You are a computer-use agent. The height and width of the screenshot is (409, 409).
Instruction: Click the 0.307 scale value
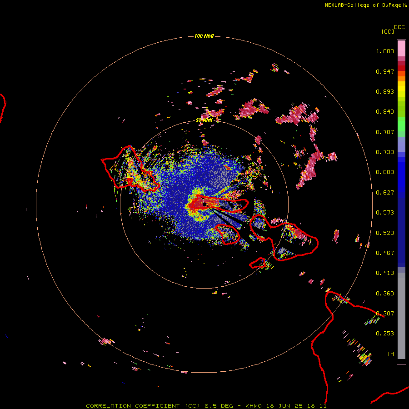click(x=385, y=314)
